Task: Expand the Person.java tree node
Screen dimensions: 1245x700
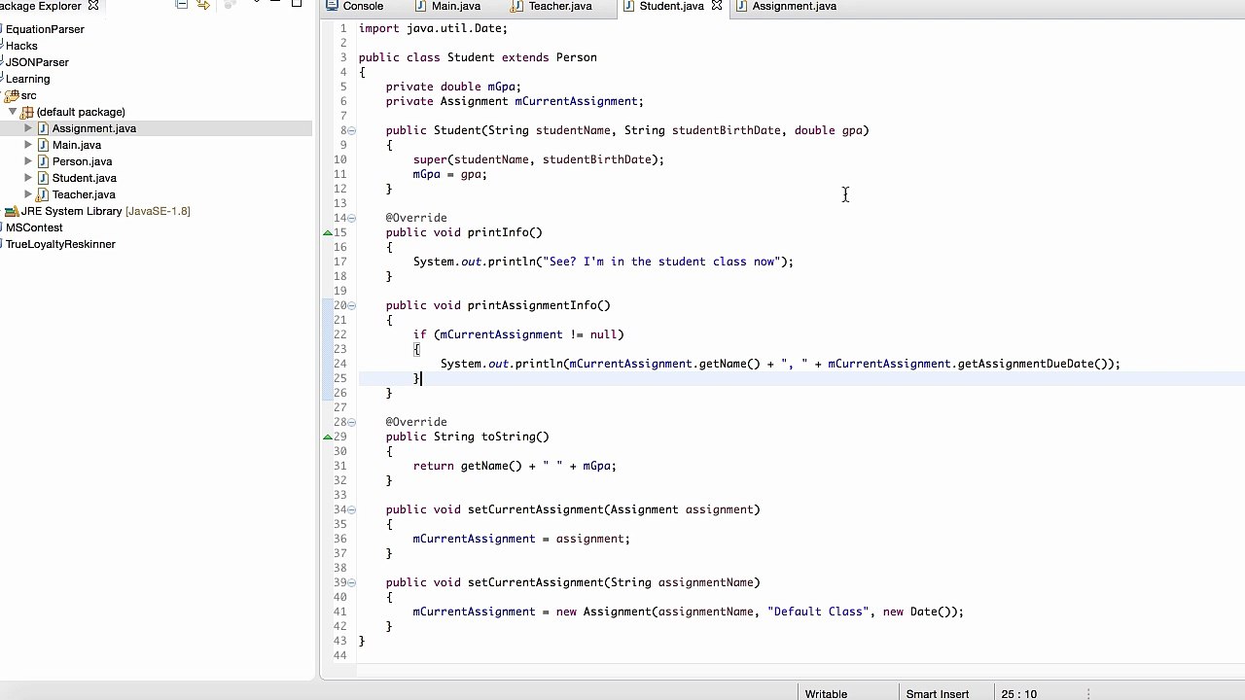Action: click(28, 161)
